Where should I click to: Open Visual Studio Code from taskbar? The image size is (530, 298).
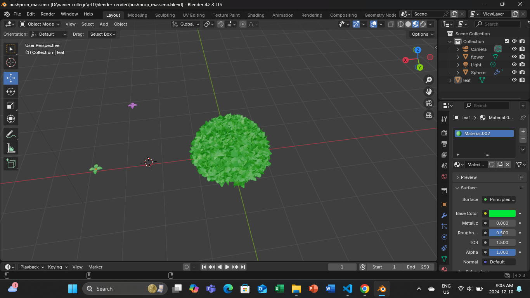347,289
